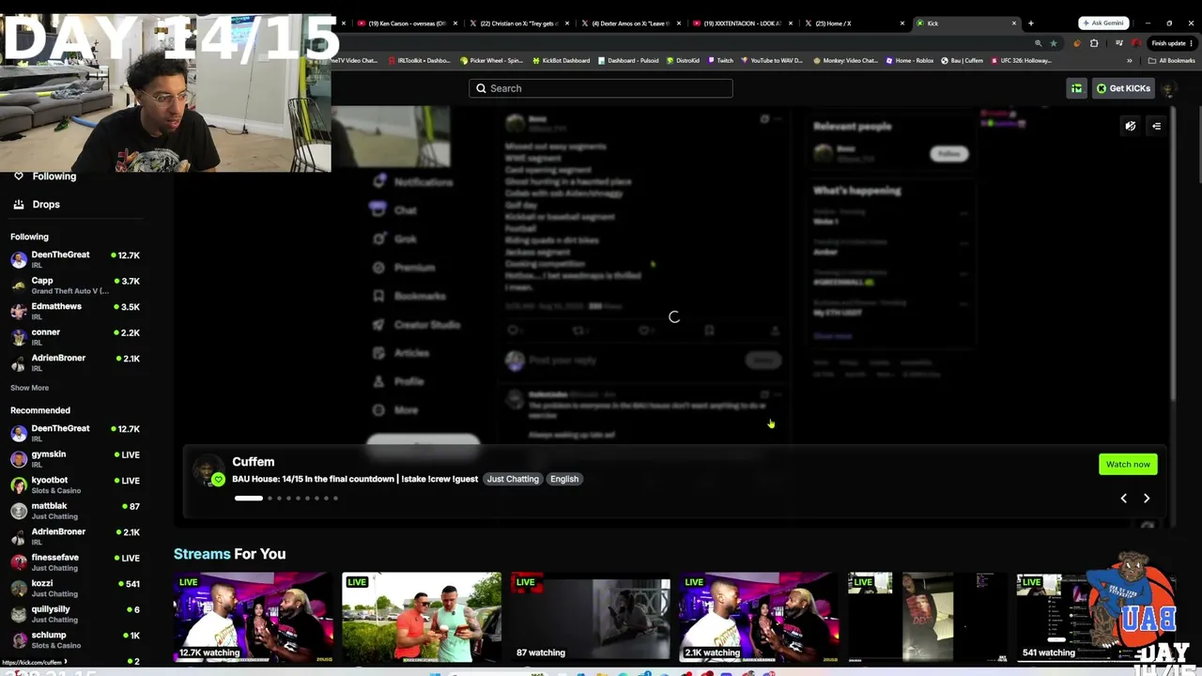Click the Kick store icon beside Get KICKs
Screen dimensions: 1202x676
pyautogui.click(x=1076, y=88)
